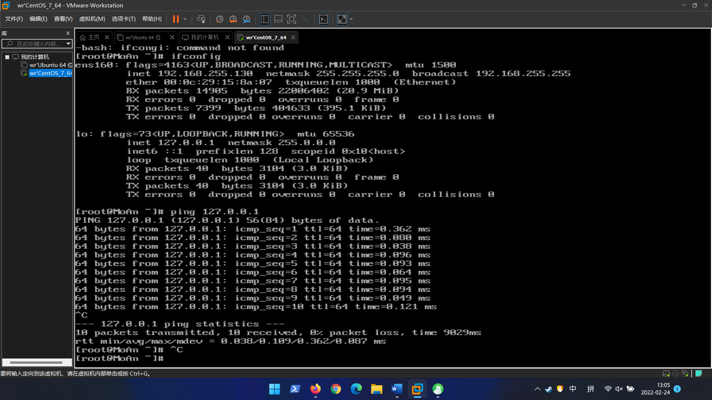Open the snapshot manager wrench icon

click(247, 19)
